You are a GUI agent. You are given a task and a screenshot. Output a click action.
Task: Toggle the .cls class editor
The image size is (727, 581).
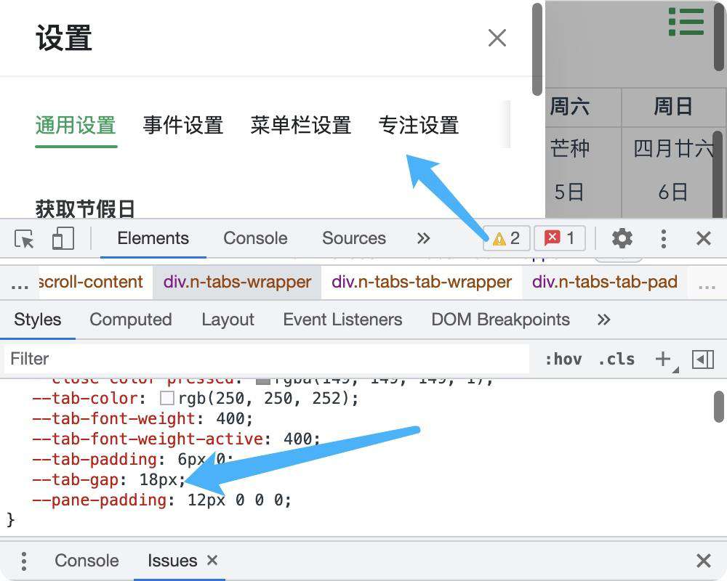click(x=616, y=359)
